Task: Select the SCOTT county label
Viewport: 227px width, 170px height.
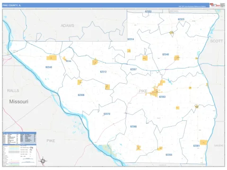Action: pos(217,41)
